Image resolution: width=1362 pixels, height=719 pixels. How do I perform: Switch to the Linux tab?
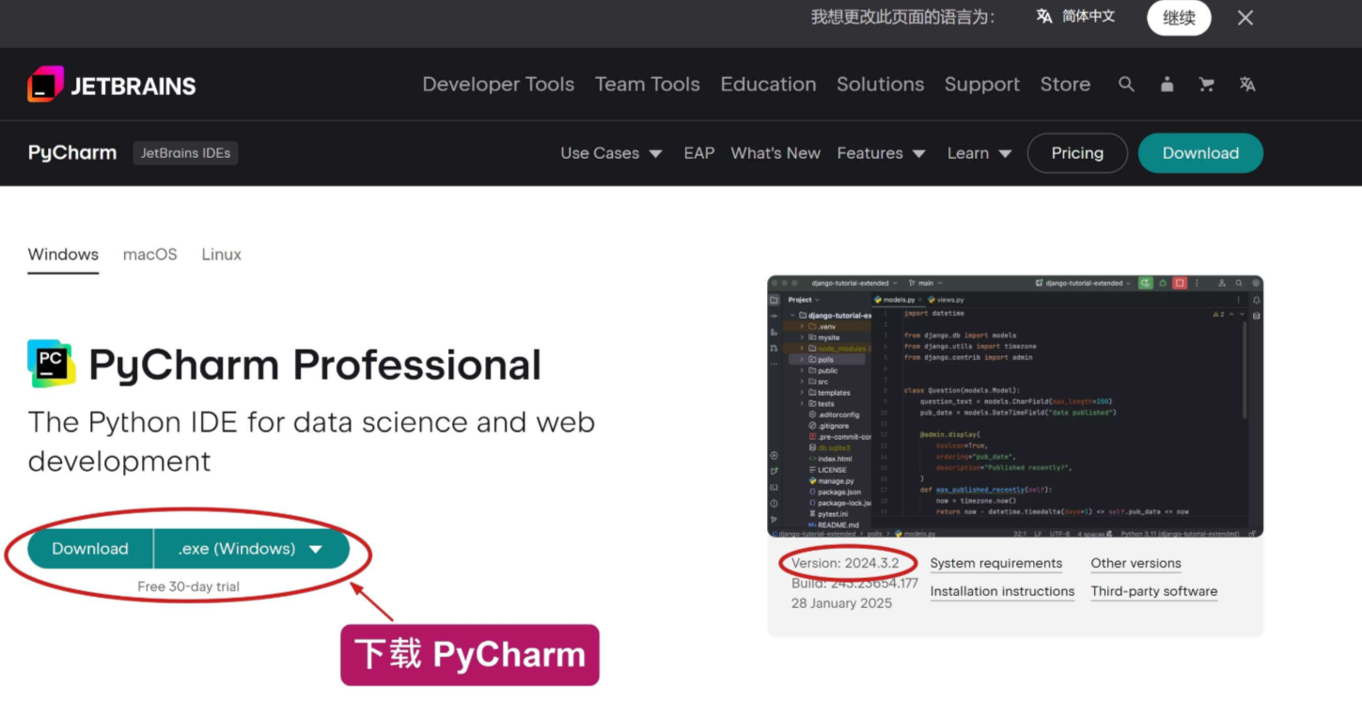[221, 255]
